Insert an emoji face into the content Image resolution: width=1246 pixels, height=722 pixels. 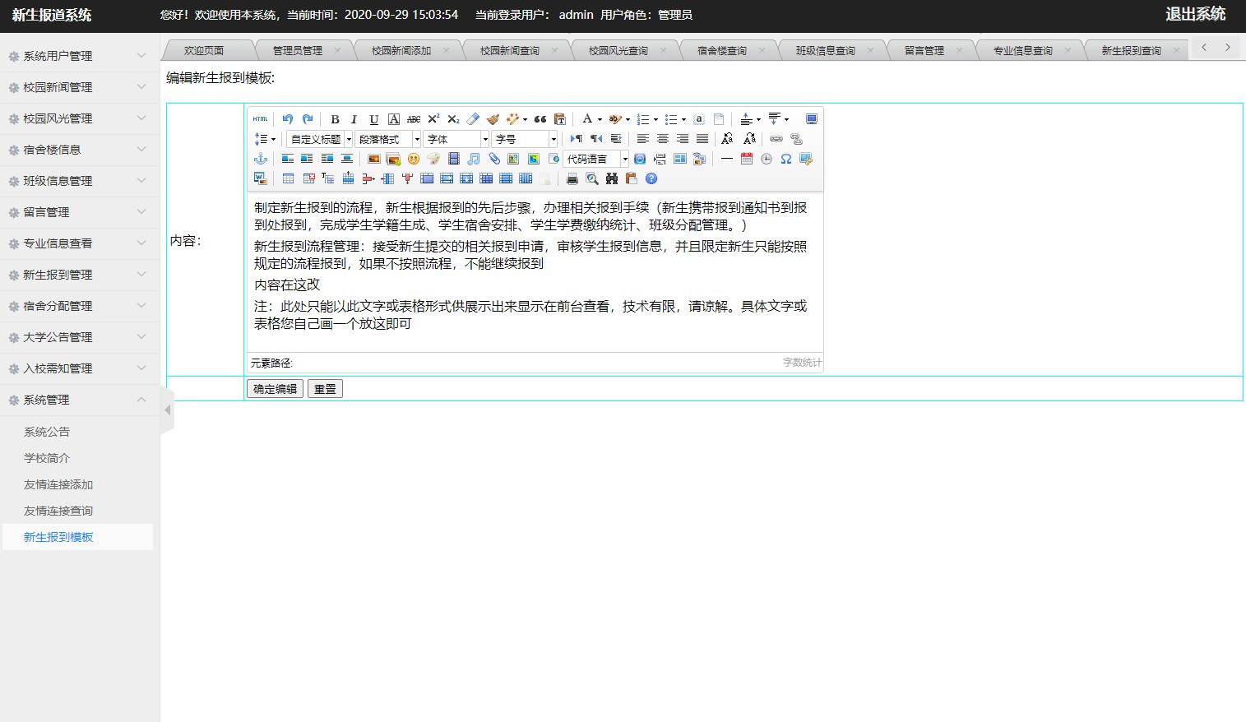click(414, 159)
